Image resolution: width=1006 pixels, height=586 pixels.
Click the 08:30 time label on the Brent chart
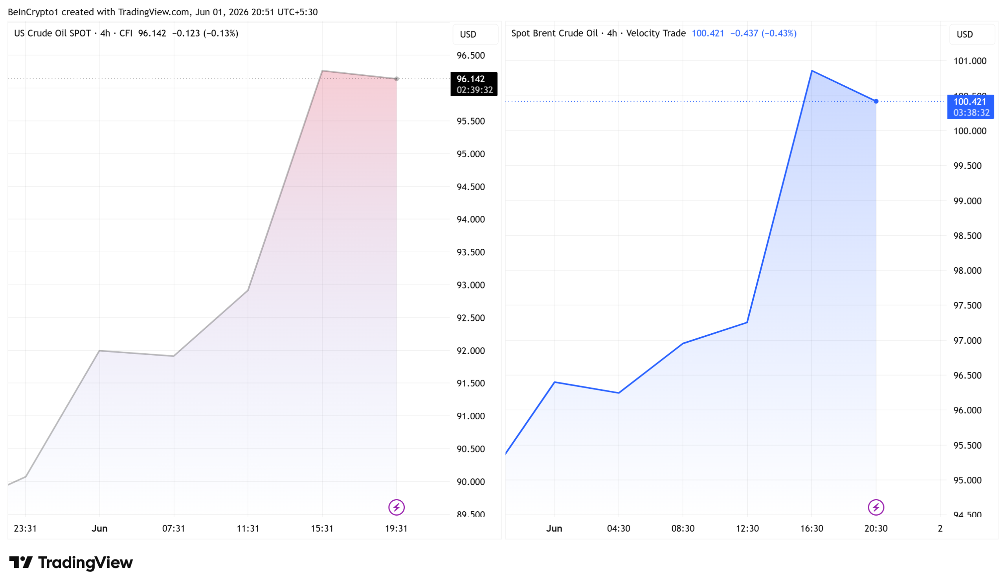click(683, 529)
